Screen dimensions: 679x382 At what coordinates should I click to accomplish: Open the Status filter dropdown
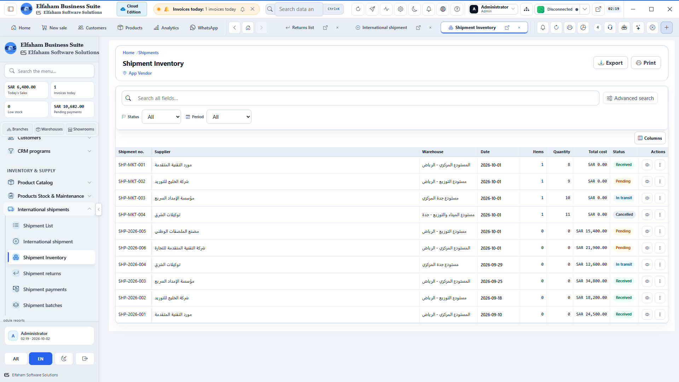point(161,117)
